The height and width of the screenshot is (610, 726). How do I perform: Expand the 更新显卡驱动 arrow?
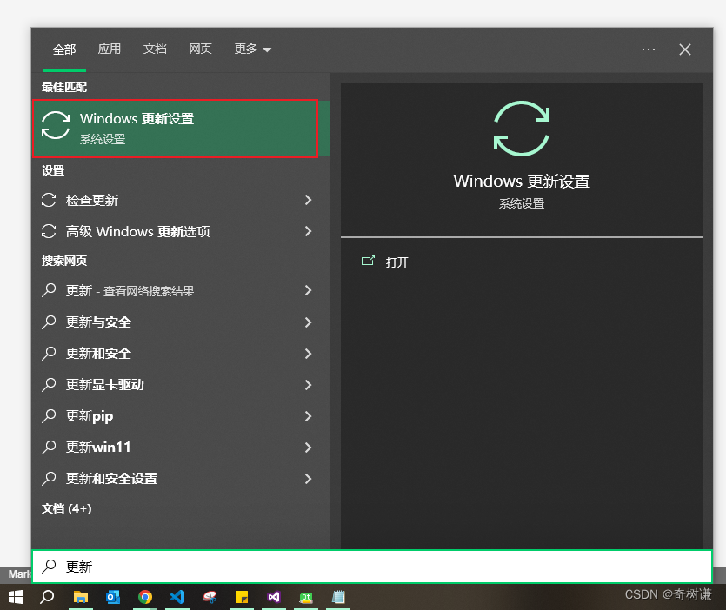pyautogui.click(x=309, y=385)
